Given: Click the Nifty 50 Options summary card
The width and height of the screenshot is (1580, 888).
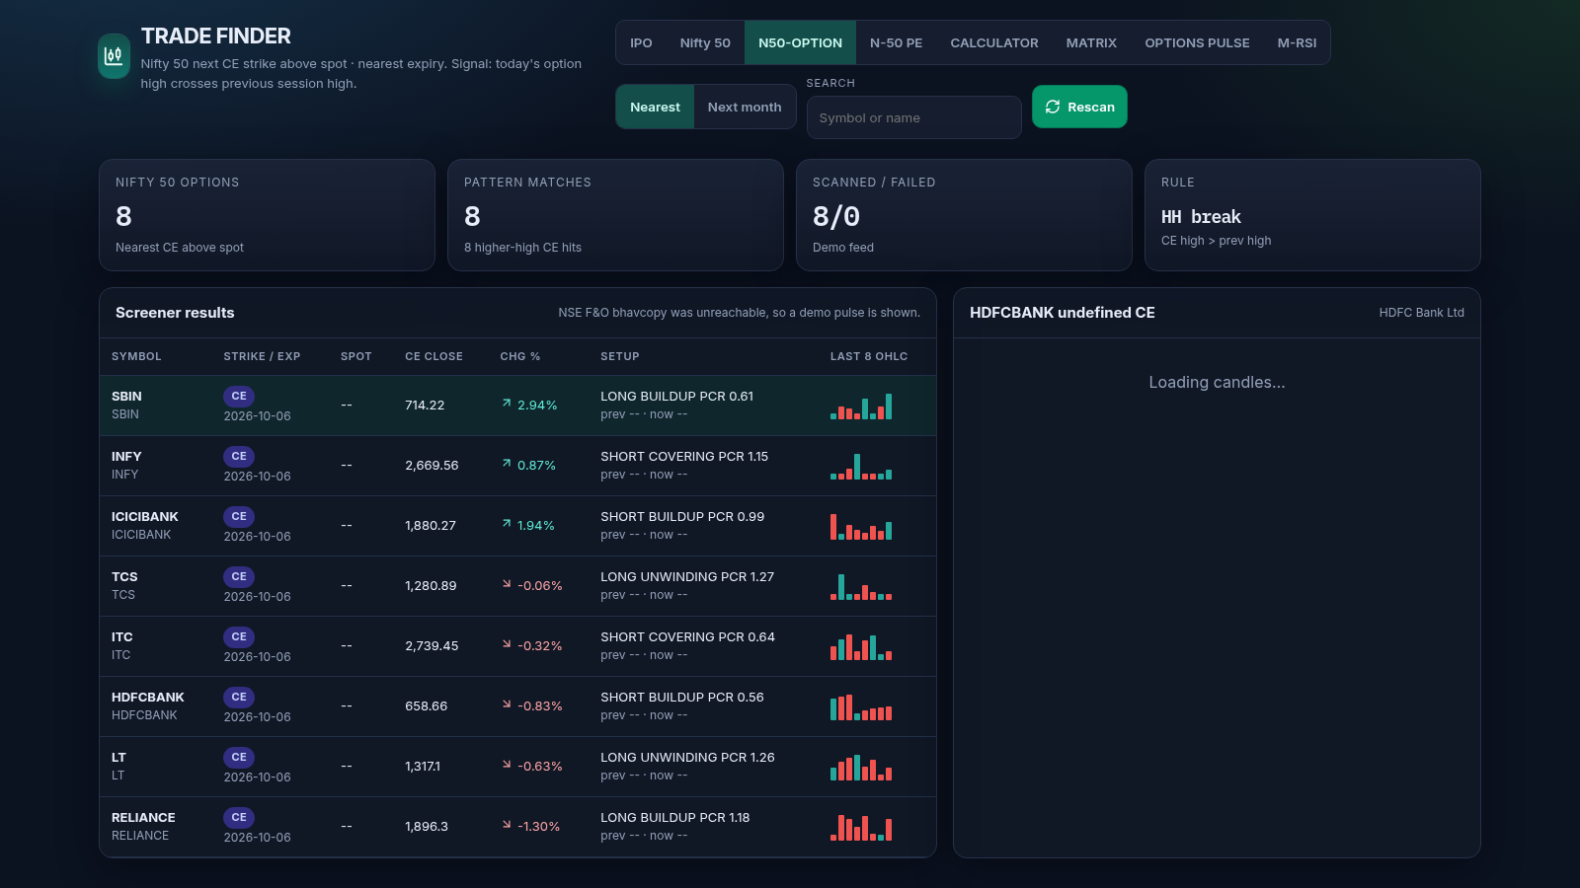Looking at the screenshot, I should tap(267, 215).
